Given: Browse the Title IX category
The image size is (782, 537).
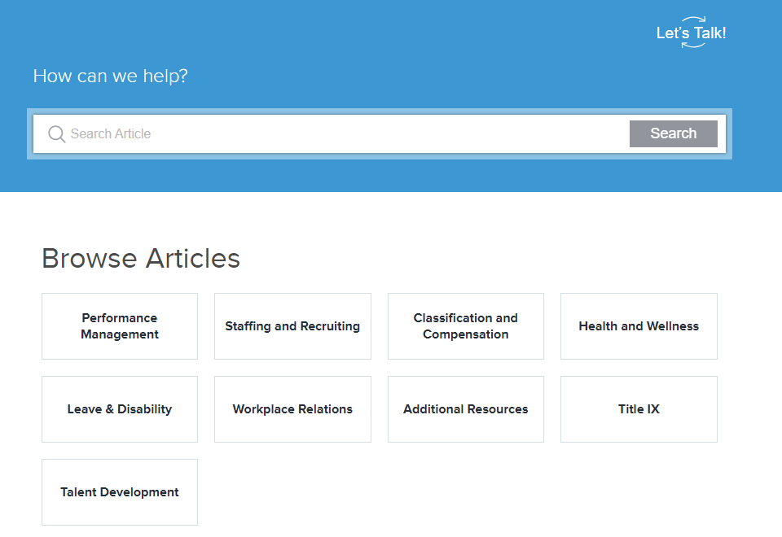Looking at the screenshot, I should pyautogui.click(x=638, y=408).
